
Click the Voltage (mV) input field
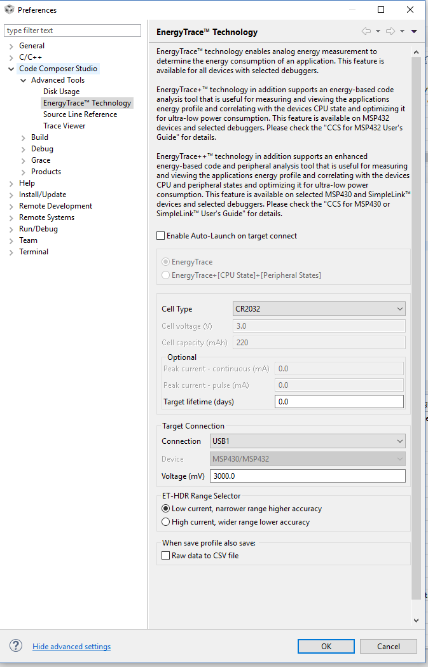point(308,476)
